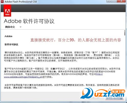The height and width of the screenshot is (103, 127).
Task: Click the bold 软件许可协议 subheading
Action: [x=11, y=44]
